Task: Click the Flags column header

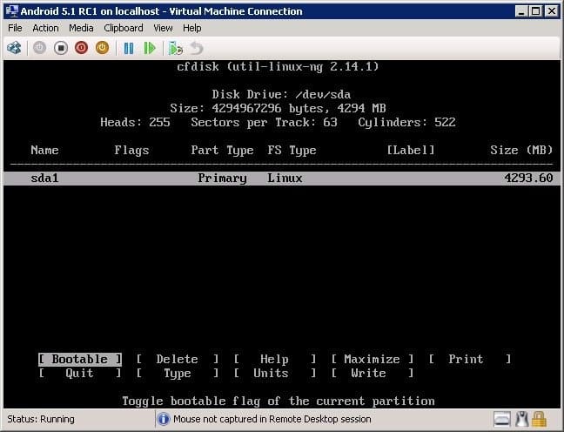Action: pos(131,150)
